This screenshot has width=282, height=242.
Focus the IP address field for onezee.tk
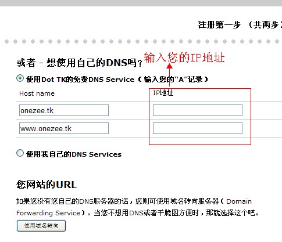198,110
